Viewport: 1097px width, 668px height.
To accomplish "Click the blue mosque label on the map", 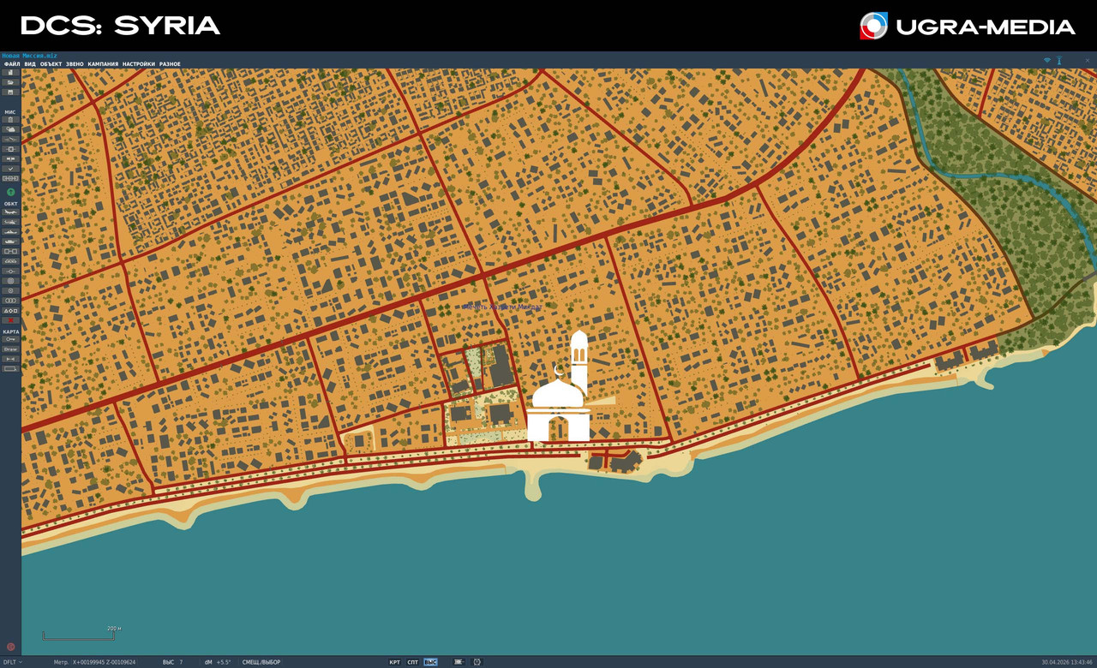I will click(502, 307).
